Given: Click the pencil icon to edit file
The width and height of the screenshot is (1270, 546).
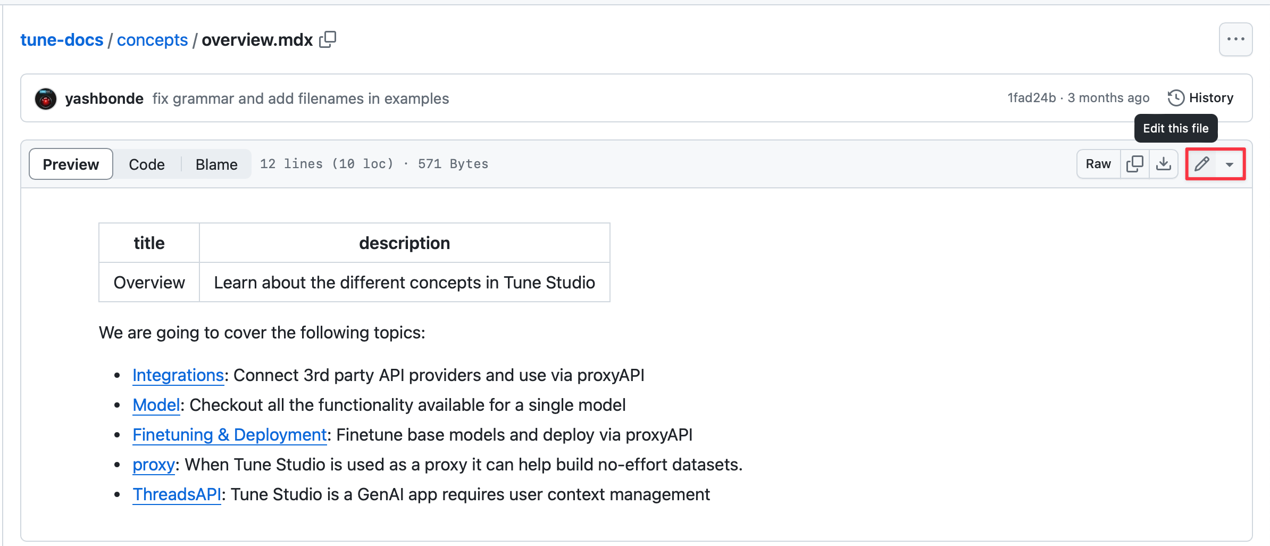Looking at the screenshot, I should coord(1202,164).
